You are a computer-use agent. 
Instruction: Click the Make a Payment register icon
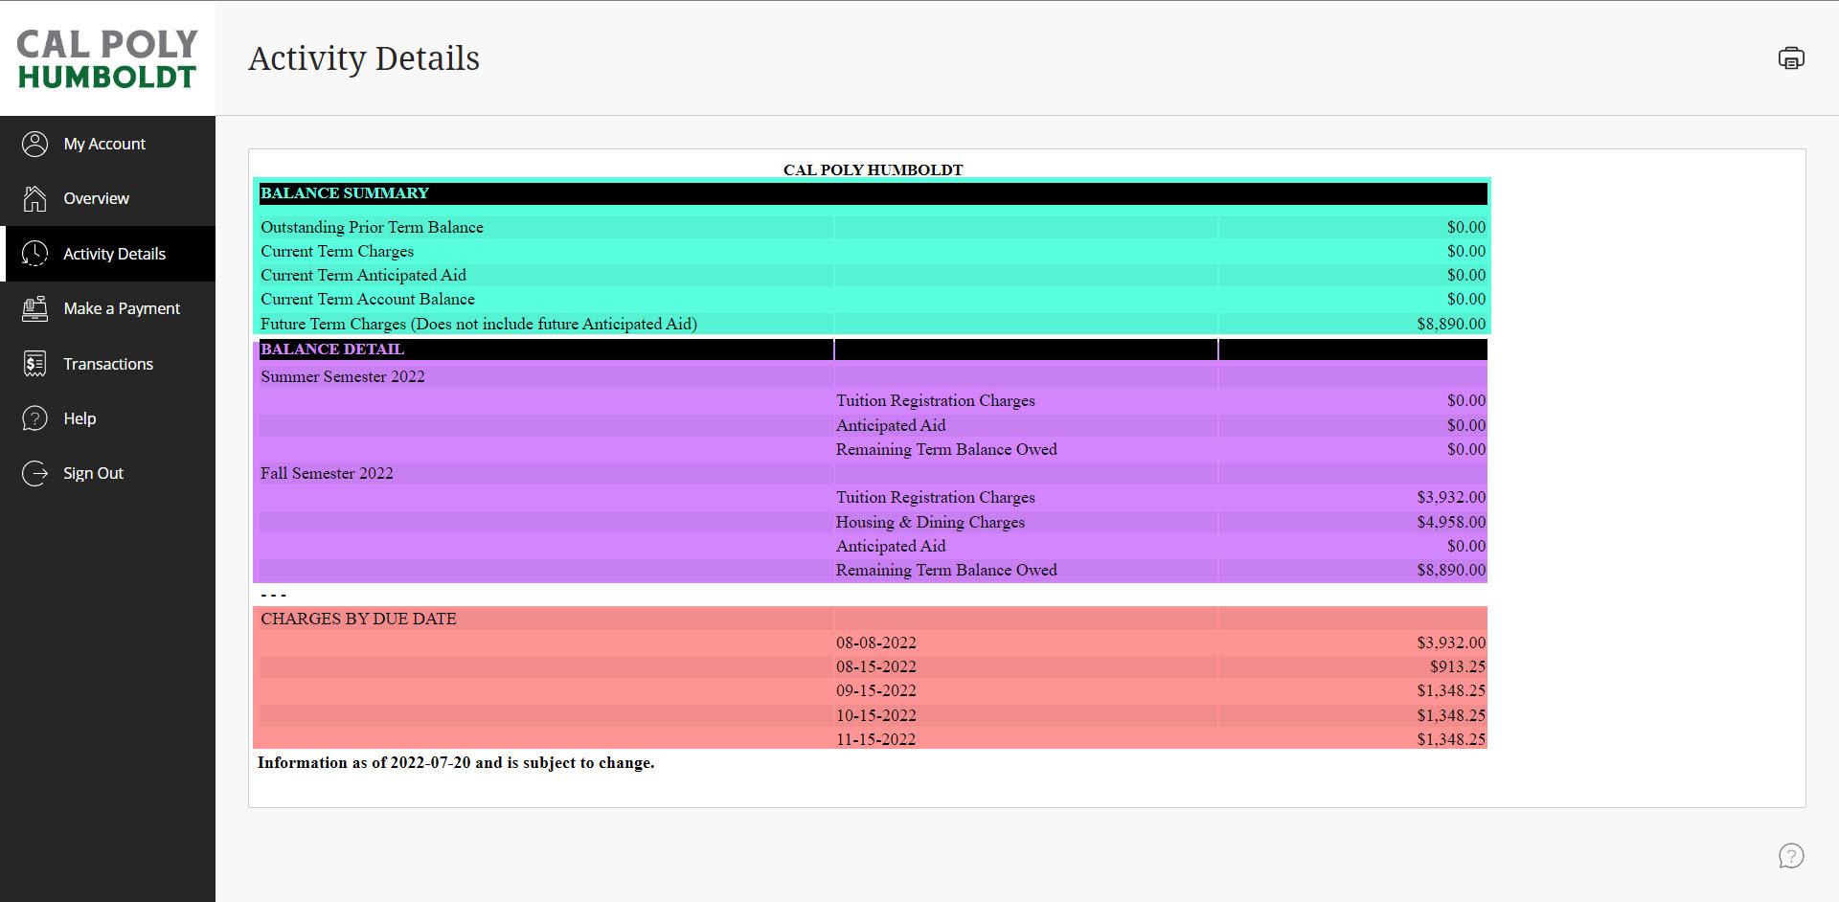tap(34, 308)
